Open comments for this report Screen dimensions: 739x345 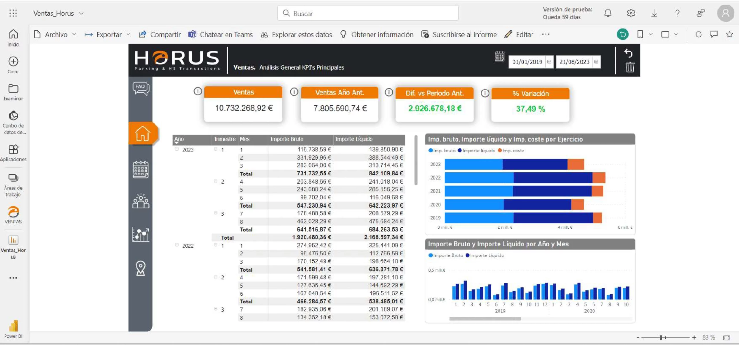(714, 34)
